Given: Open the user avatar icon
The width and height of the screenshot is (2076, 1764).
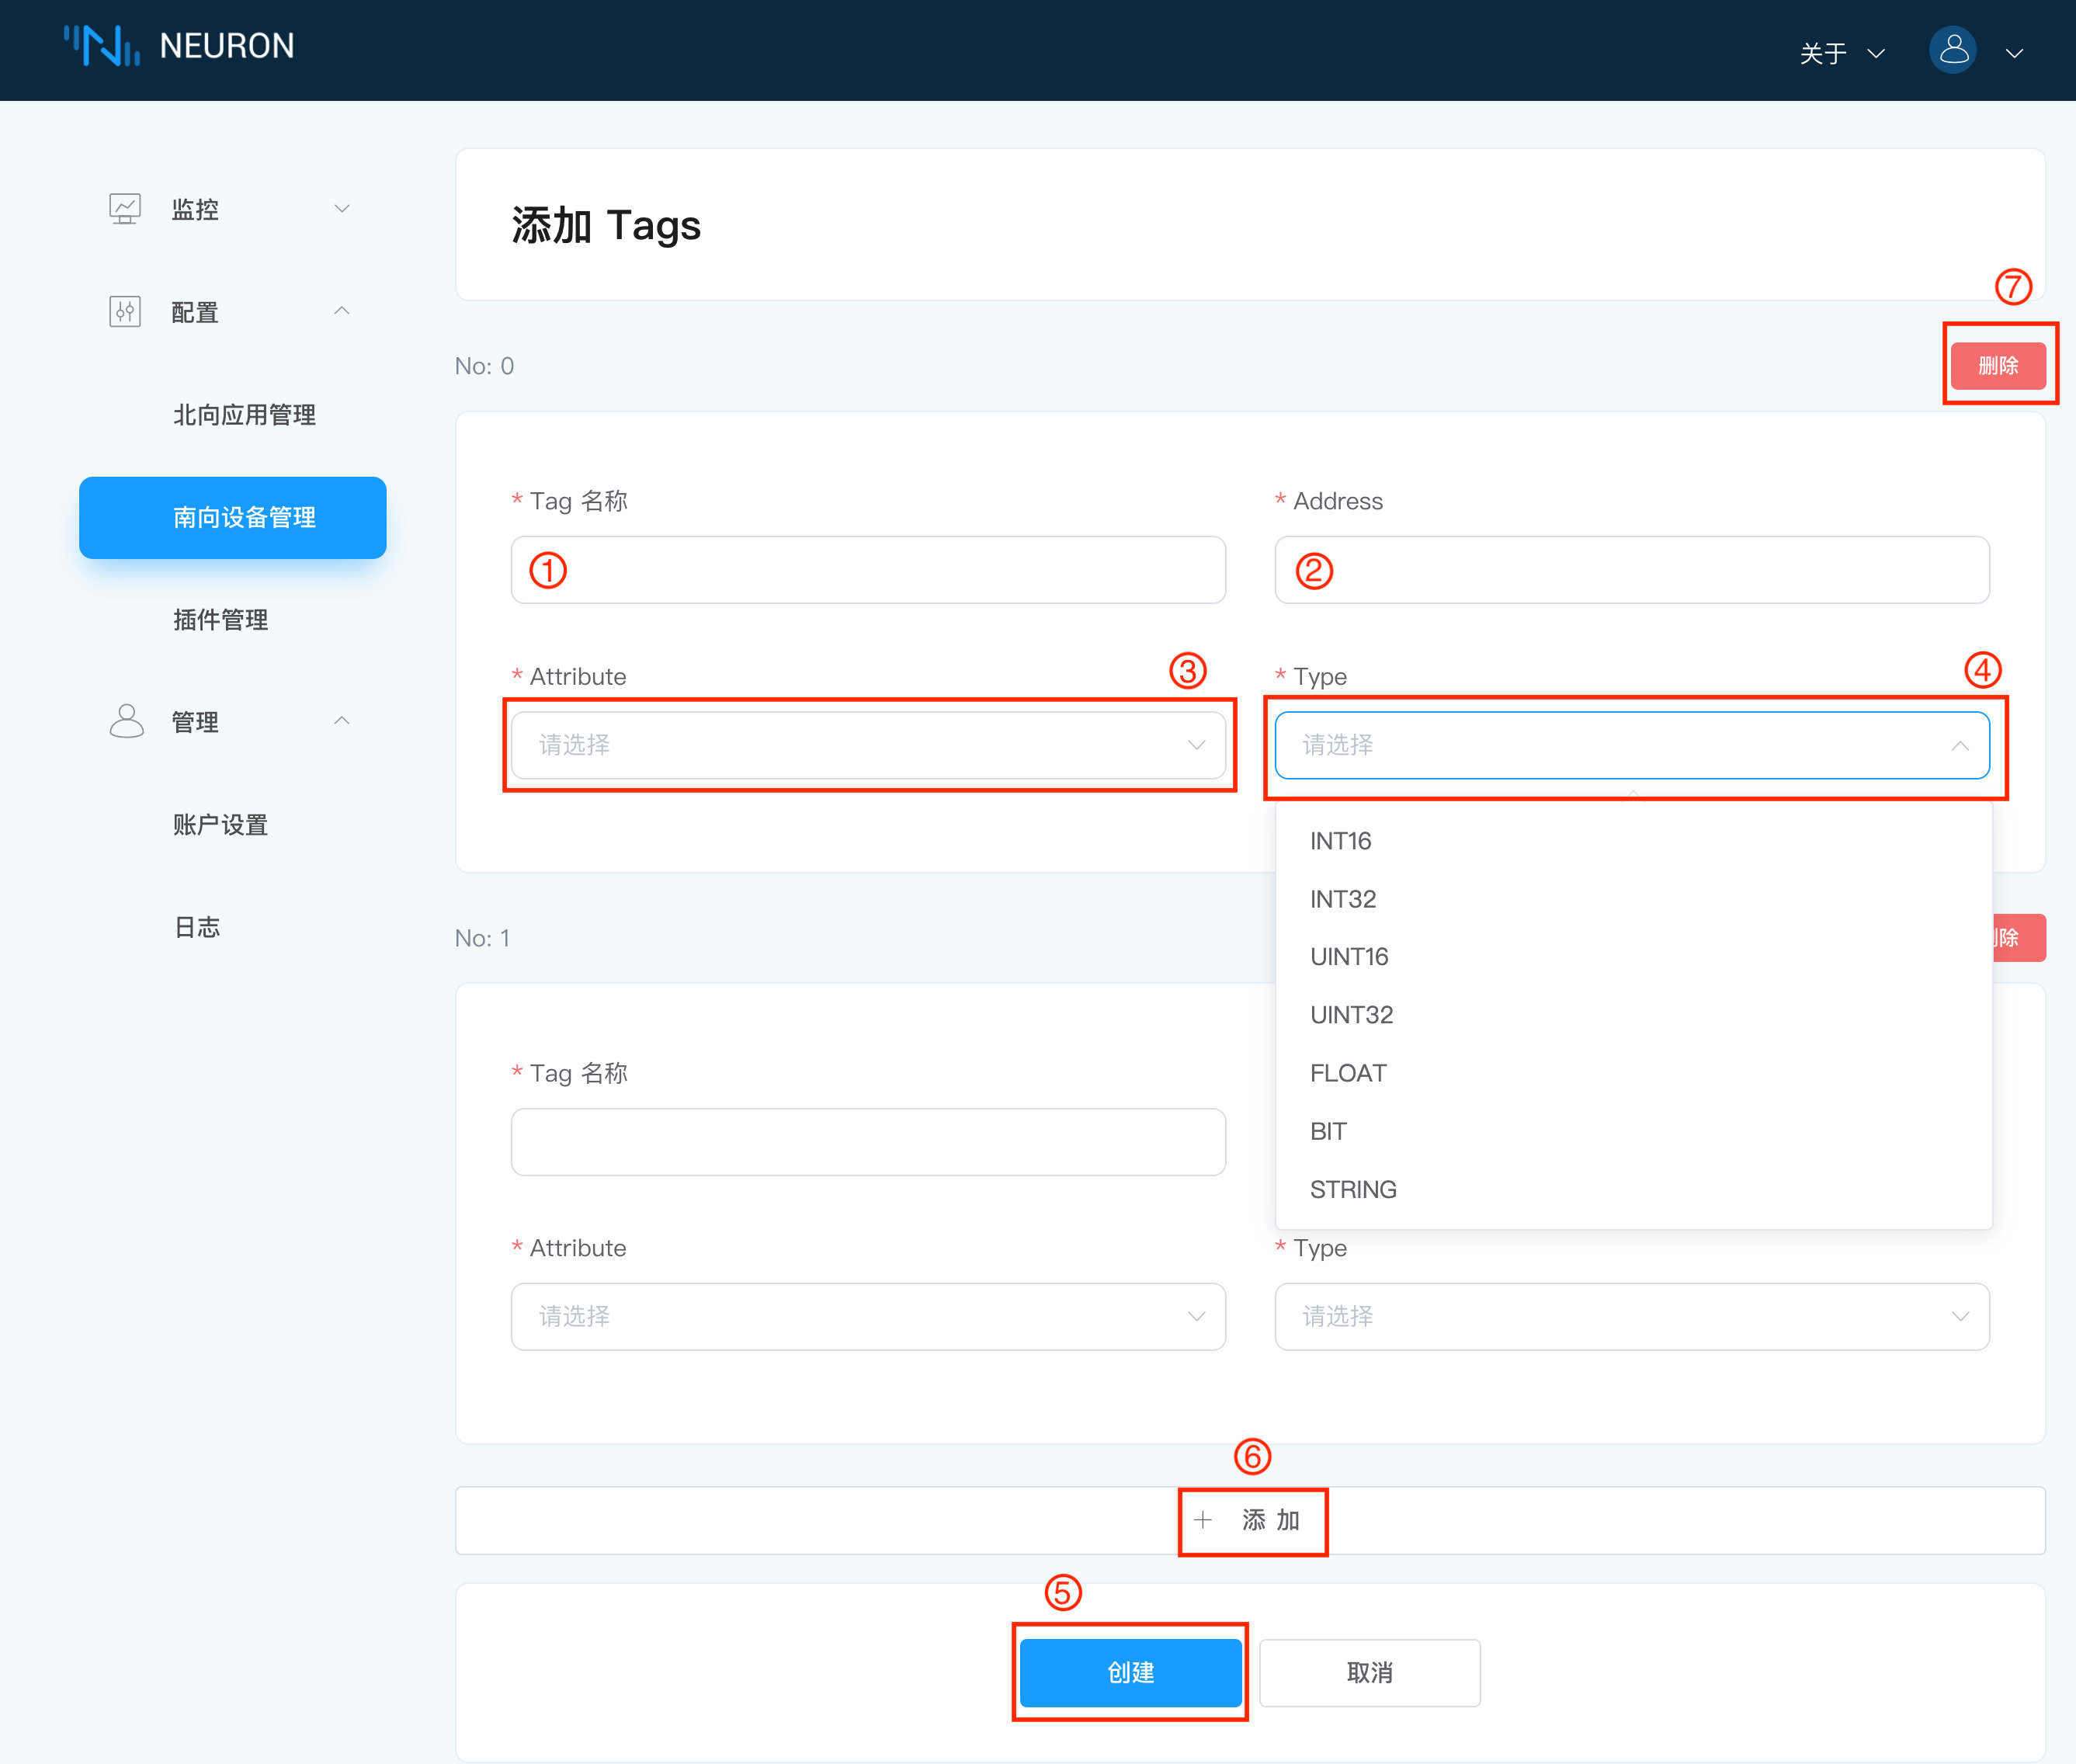Looking at the screenshot, I should tap(1952, 50).
